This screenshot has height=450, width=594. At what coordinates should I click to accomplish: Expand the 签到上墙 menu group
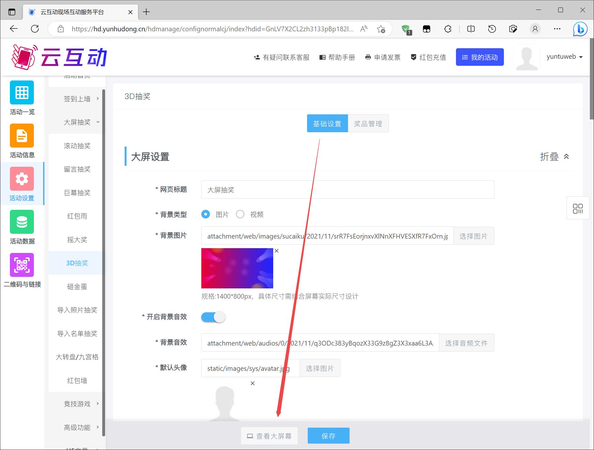pos(77,99)
